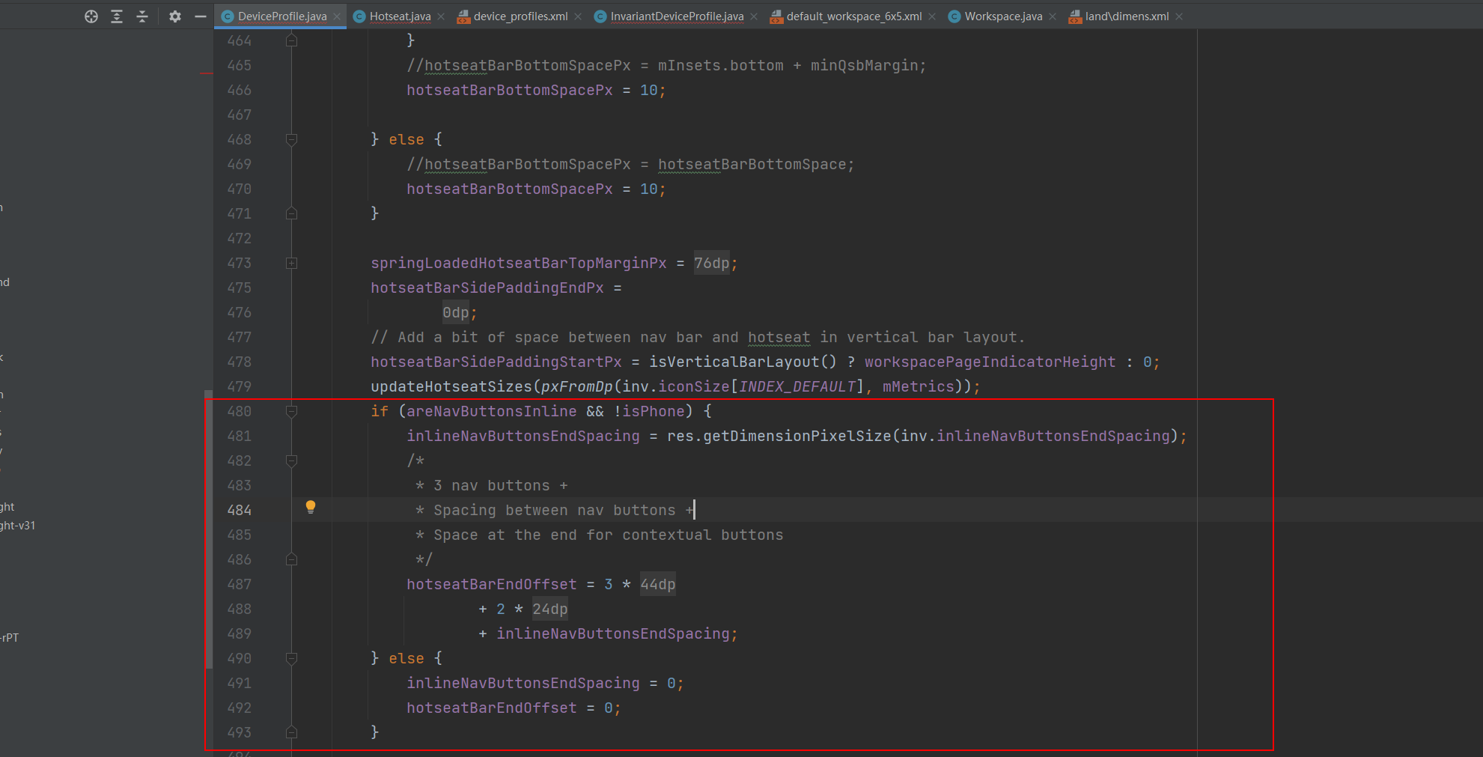
Task: Click the mMetrics argument on line 479
Action: tap(919, 386)
